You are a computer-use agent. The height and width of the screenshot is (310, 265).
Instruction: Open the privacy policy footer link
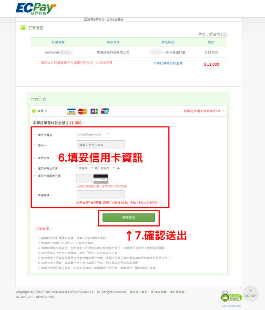tap(177, 292)
